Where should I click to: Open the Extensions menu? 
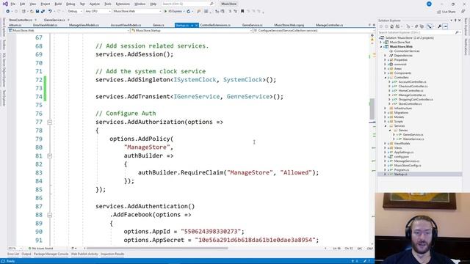(123, 4)
